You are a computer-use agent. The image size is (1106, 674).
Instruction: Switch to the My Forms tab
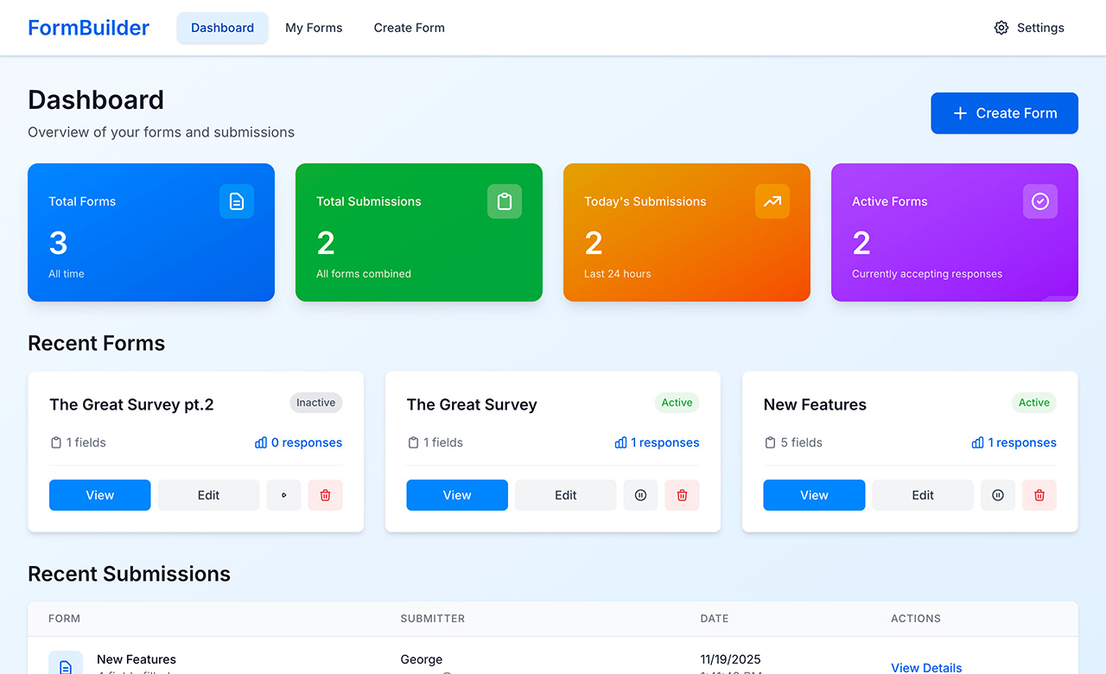[x=314, y=28]
